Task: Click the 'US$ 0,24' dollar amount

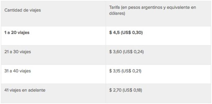Action: pyautogui.click(x=133, y=52)
